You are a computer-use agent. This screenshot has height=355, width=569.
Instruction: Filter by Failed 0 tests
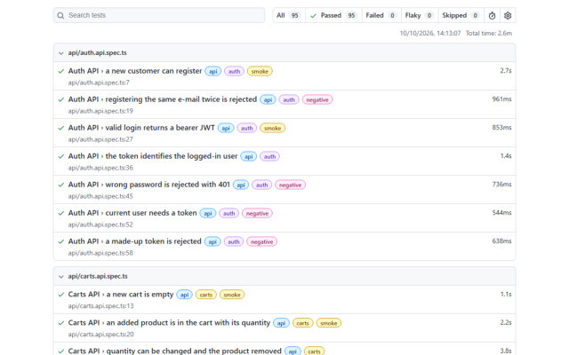coord(381,15)
